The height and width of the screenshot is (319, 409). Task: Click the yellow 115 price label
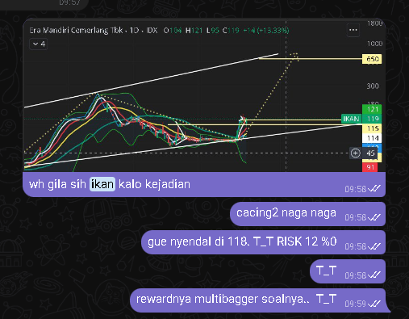pos(372,128)
